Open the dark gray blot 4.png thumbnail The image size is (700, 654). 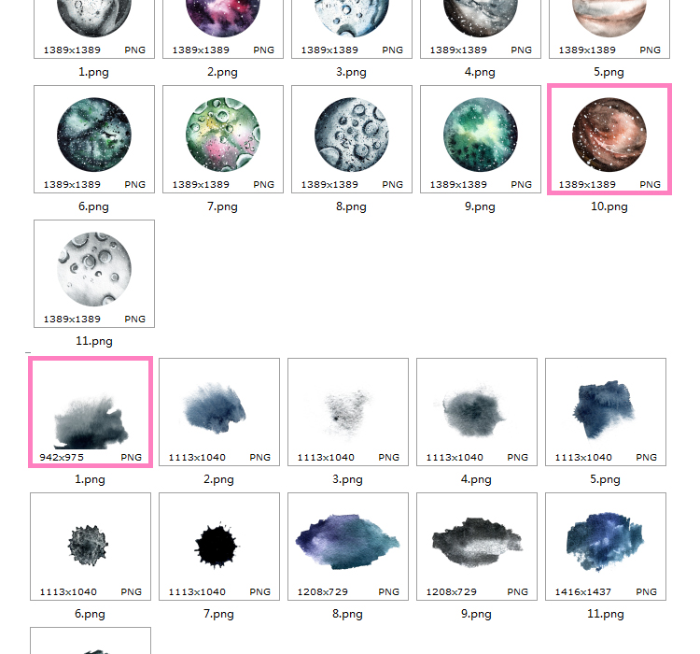477,412
